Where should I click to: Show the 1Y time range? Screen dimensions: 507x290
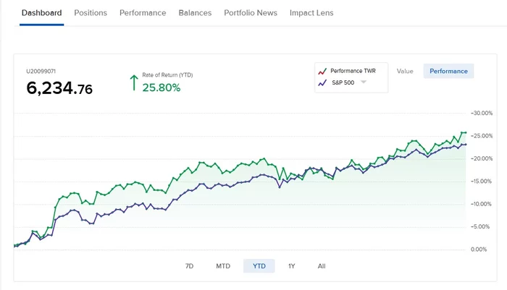pos(291,266)
